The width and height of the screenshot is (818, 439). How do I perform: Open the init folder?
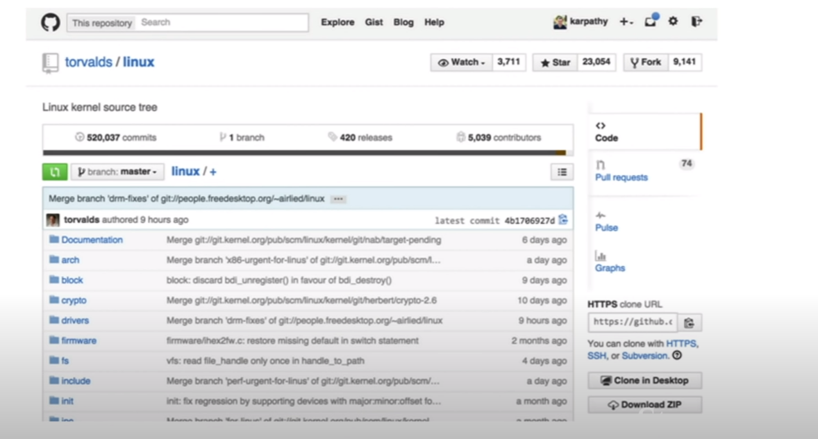pos(67,401)
